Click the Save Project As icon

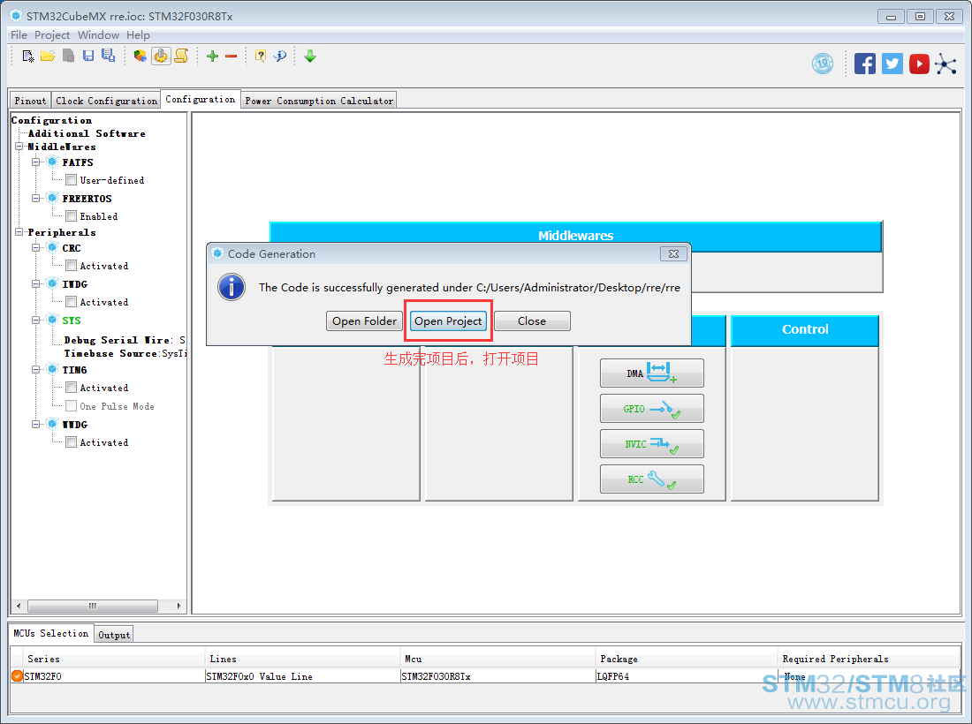click(x=109, y=57)
